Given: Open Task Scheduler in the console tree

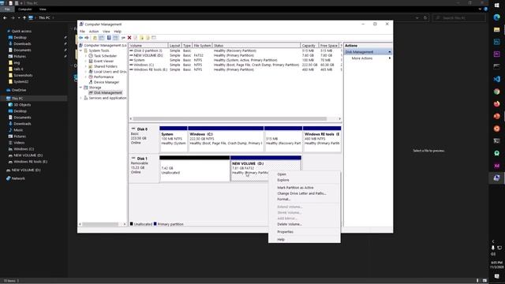Looking at the screenshot, I should (105, 56).
